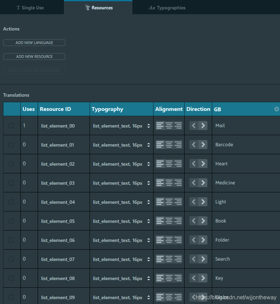Tick the checkbox for list_element_00

[11, 125]
